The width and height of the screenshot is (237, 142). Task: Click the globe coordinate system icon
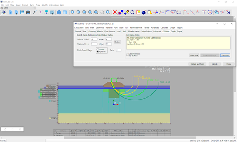[59, 12]
